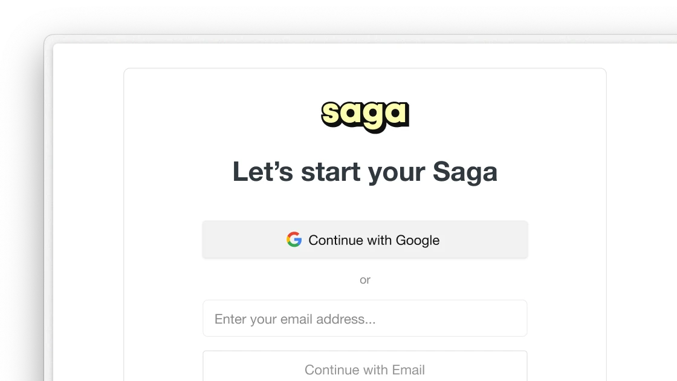The height and width of the screenshot is (381, 677).
Task: Click the email entry box below the divider
Action: tap(364, 318)
